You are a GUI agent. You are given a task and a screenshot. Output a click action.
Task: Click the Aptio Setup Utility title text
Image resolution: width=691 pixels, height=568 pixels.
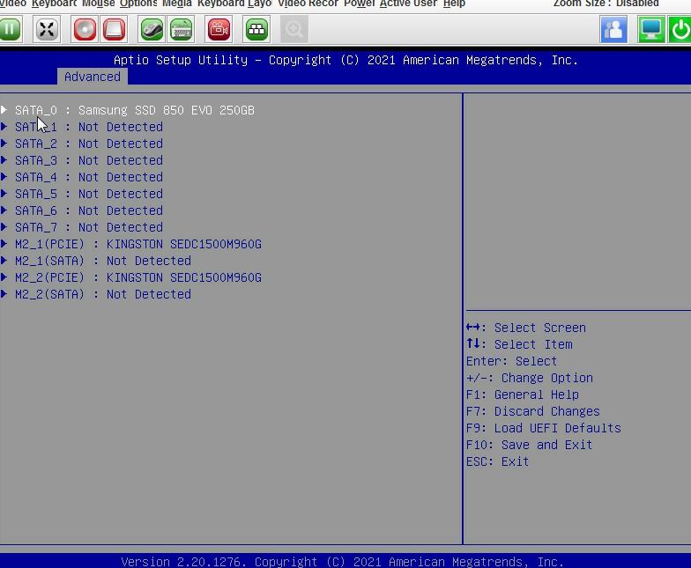point(345,60)
